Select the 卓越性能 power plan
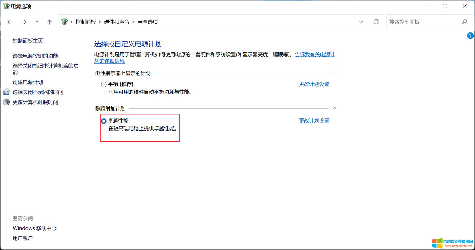Image resolution: width=475 pixels, height=250 pixels. coord(104,121)
